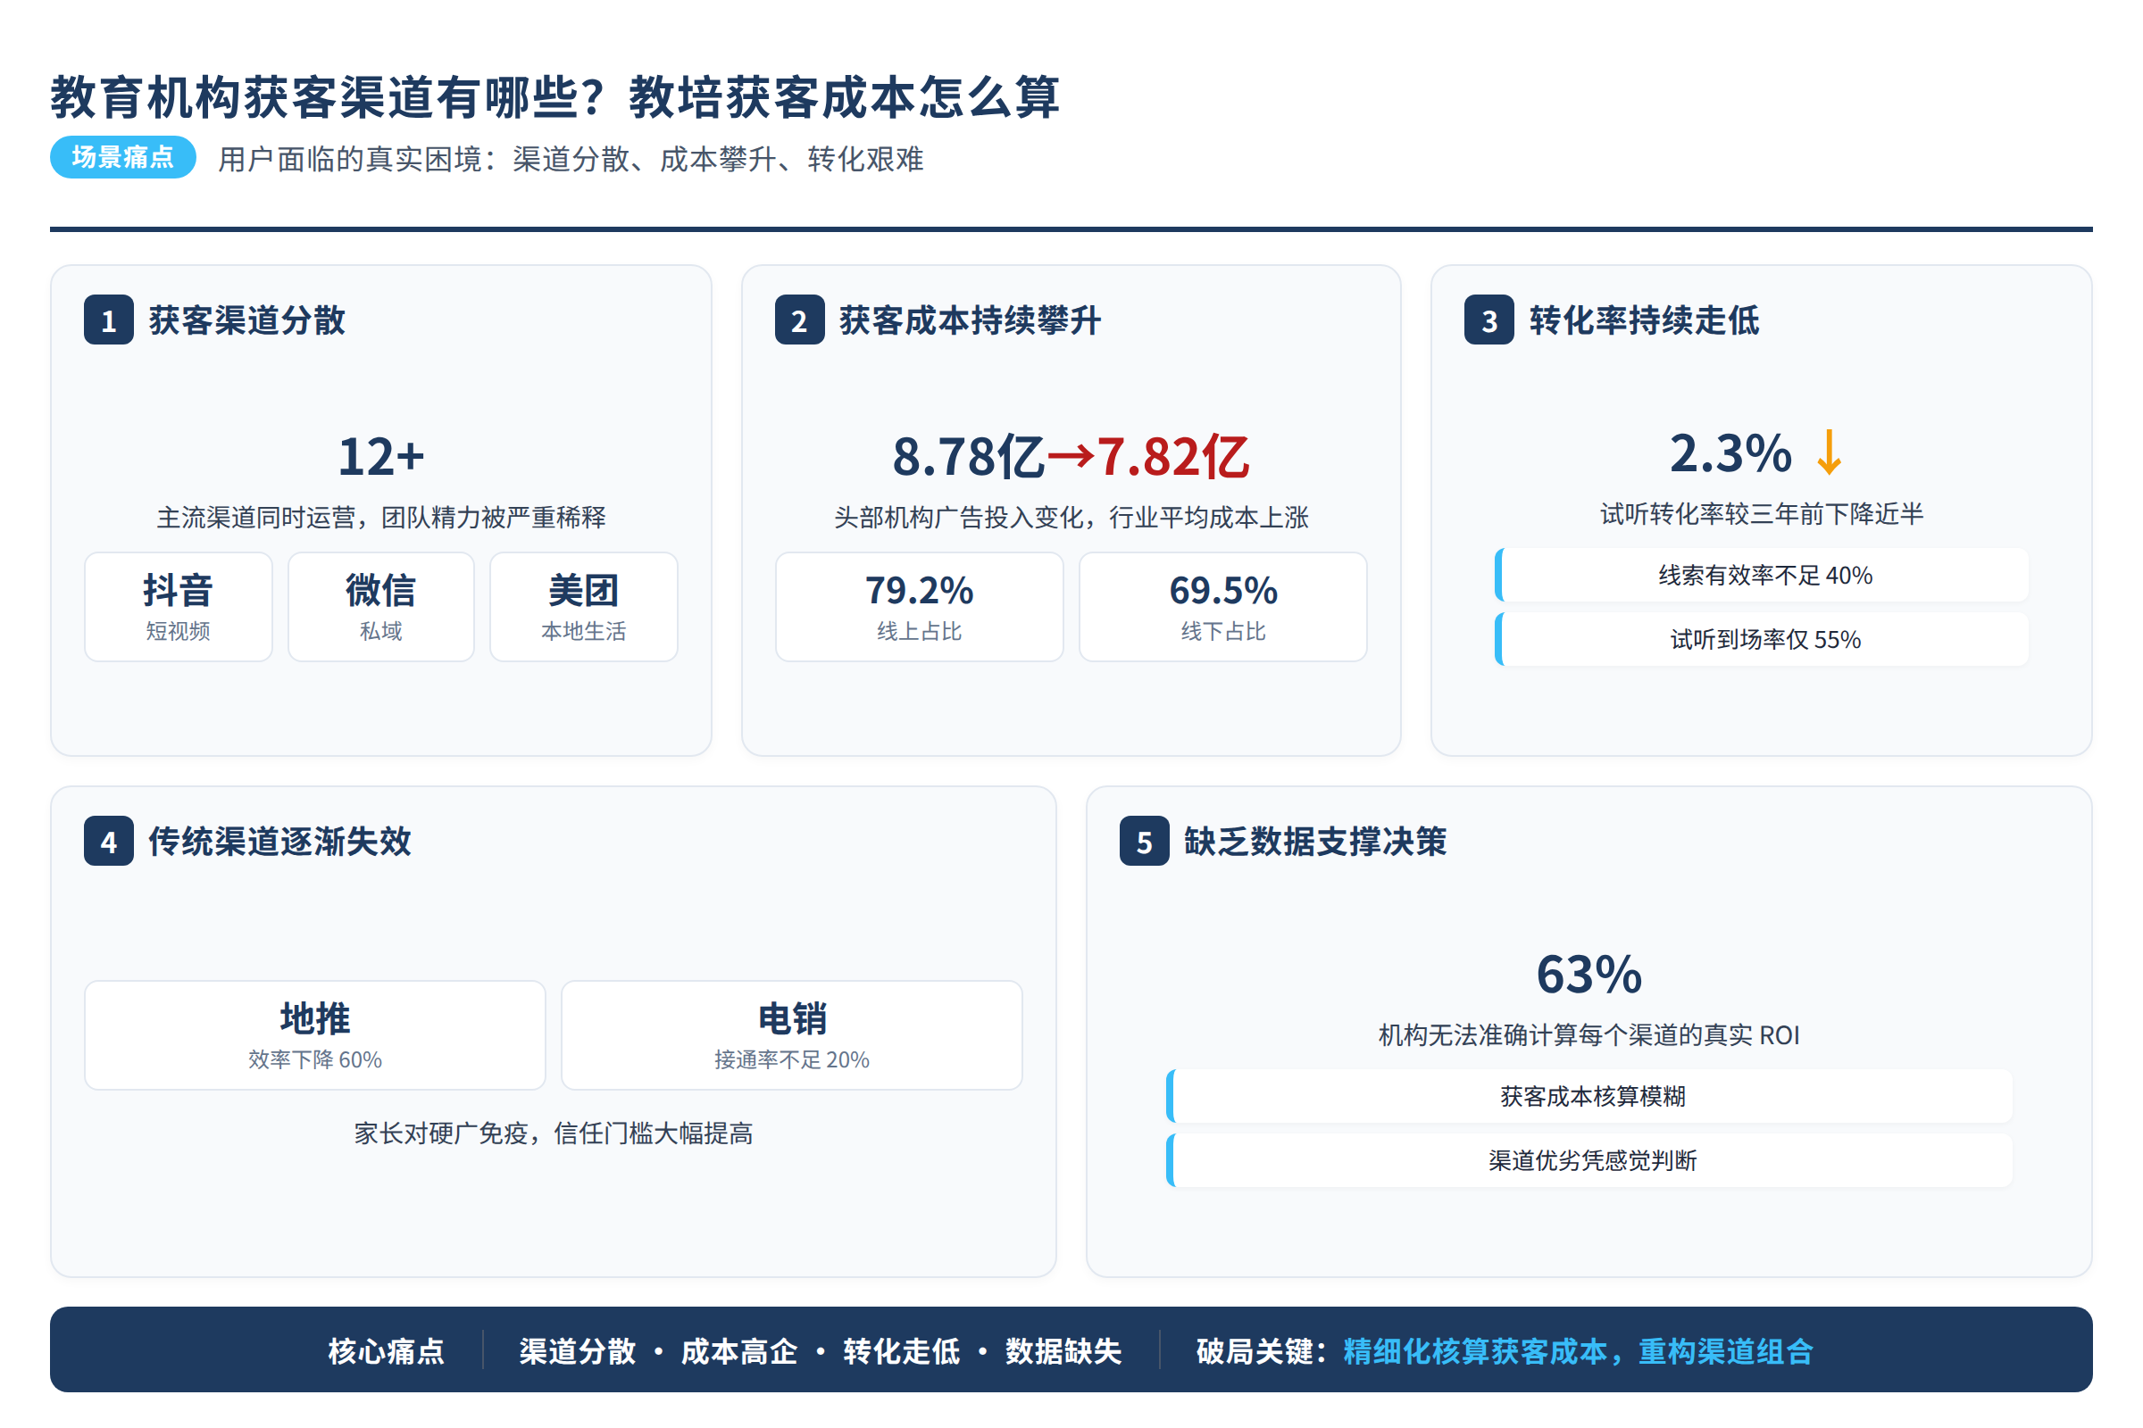The width and height of the screenshot is (2143, 1428).
Task: Click the 63% figure
Action: tap(1590, 975)
